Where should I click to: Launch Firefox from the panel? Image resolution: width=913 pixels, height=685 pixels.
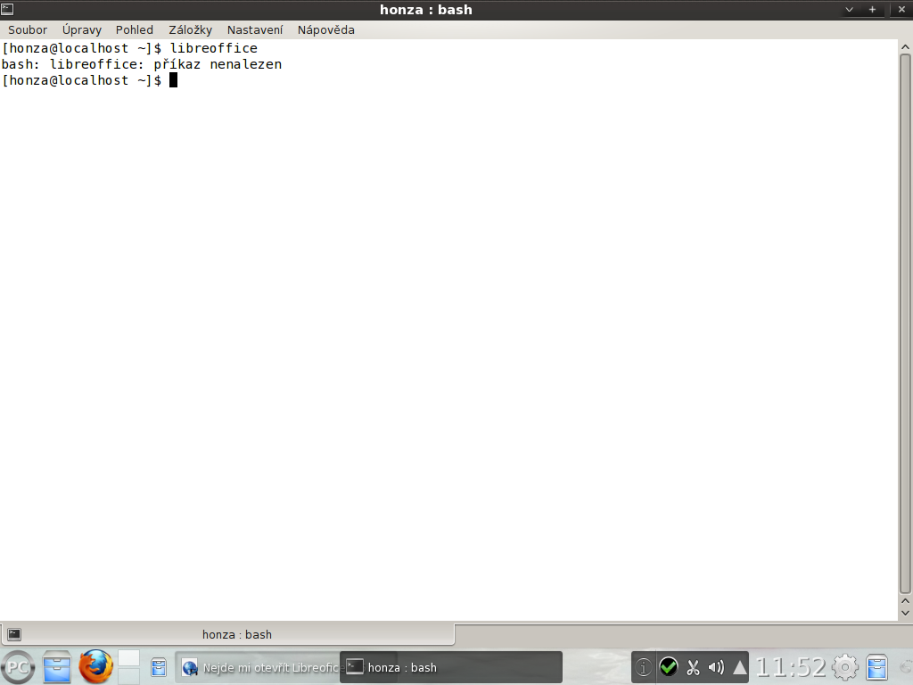(x=95, y=667)
